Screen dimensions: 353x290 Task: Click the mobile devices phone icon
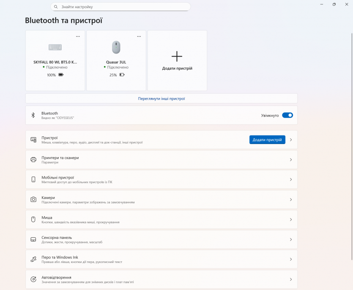click(x=33, y=179)
